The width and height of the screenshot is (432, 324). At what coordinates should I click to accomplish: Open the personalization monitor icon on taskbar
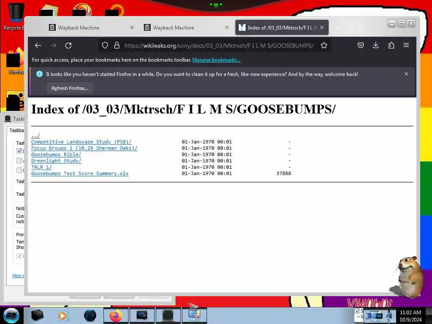coord(194,316)
